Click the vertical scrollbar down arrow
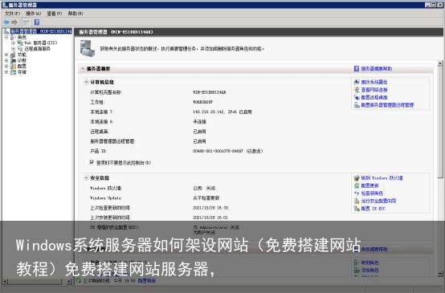This screenshot has width=445, height=293. (x=440, y=274)
